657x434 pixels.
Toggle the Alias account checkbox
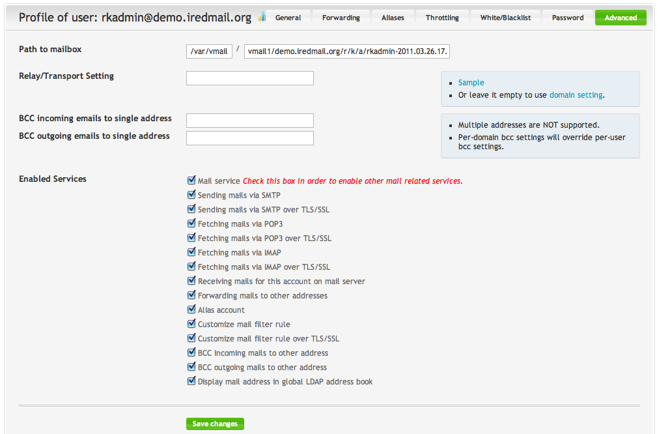191,310
